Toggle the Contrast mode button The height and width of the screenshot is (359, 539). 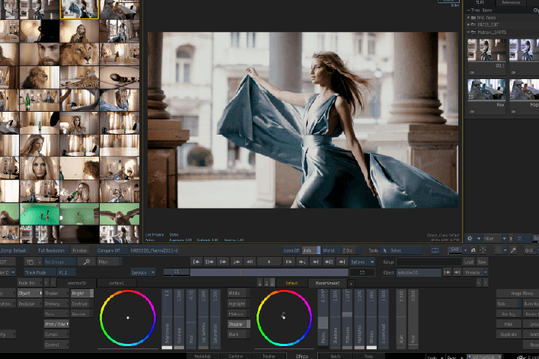(x=81, y=303)
